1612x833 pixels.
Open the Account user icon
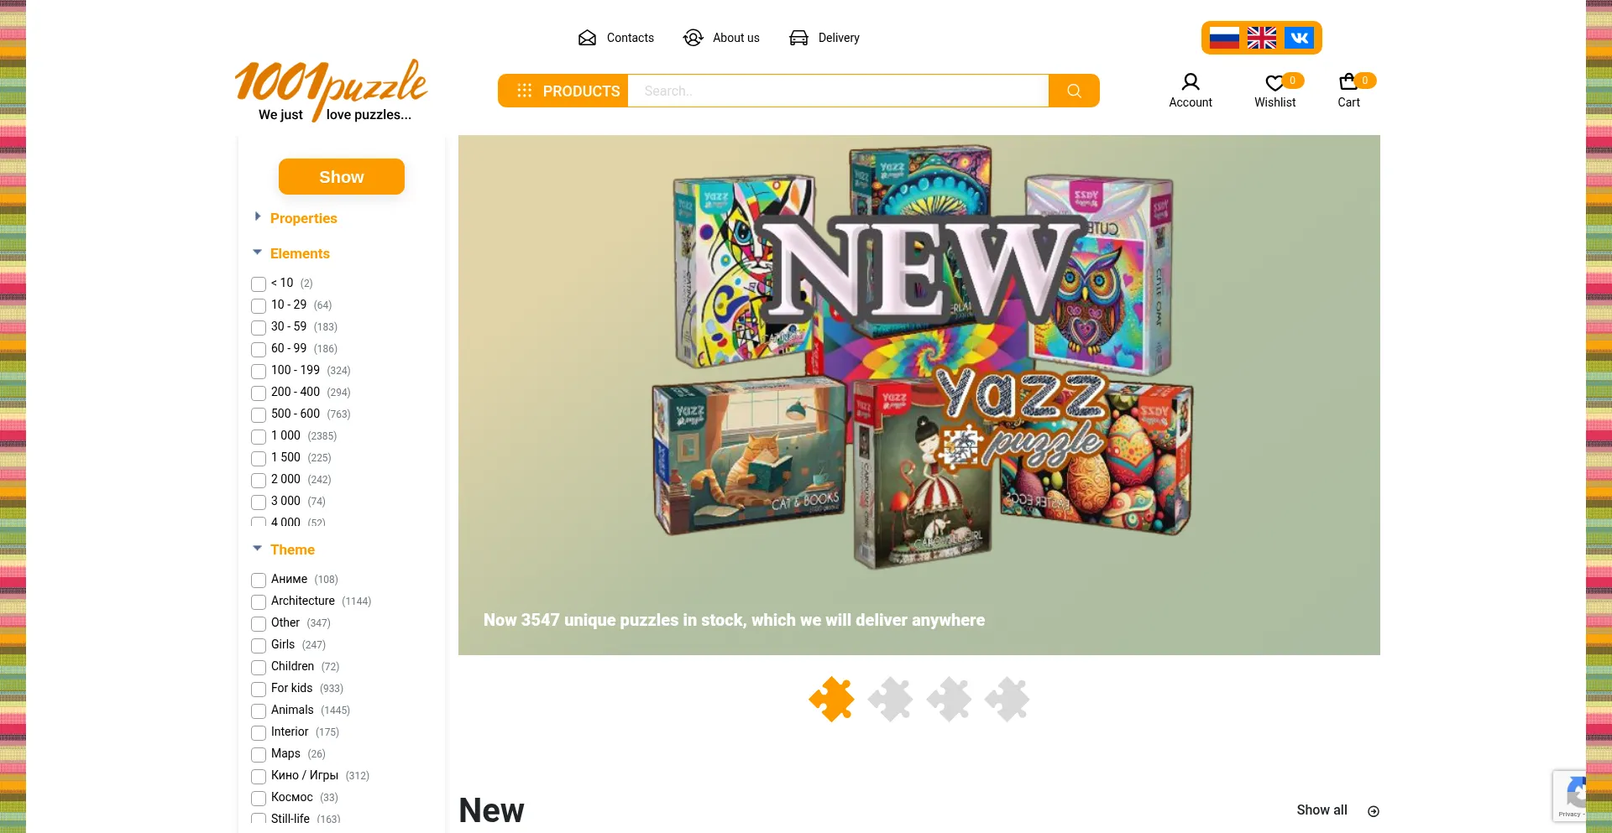coord(1191,82)
